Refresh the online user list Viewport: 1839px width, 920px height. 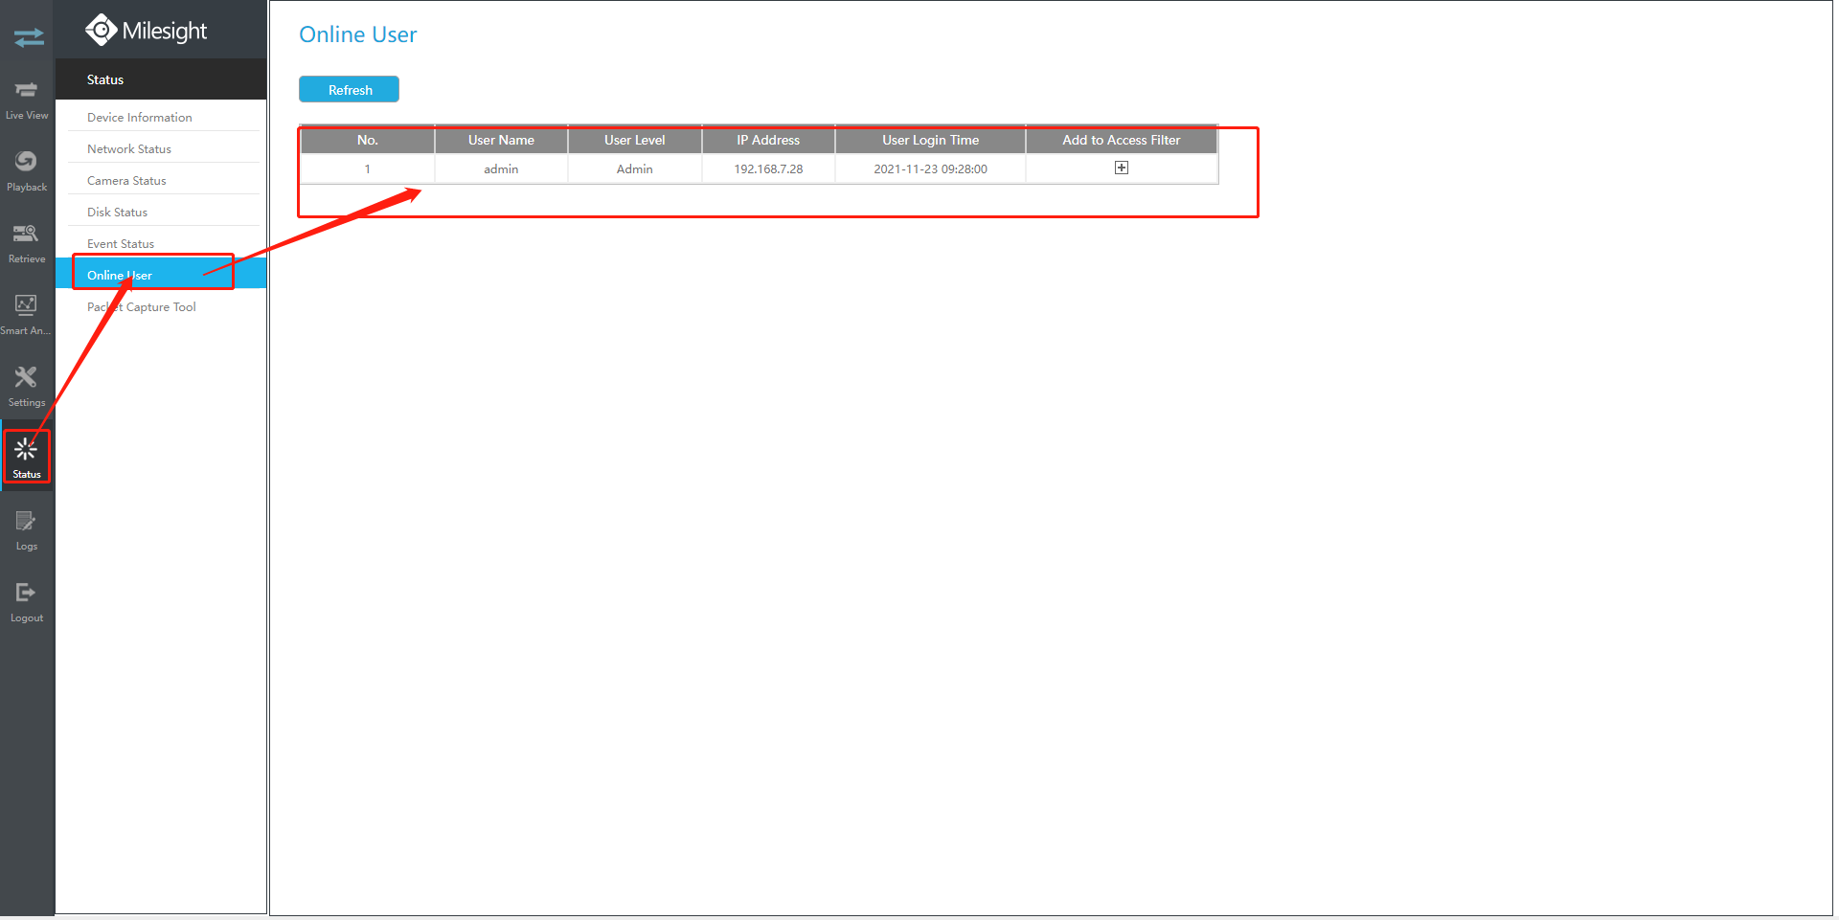point(350,89)
